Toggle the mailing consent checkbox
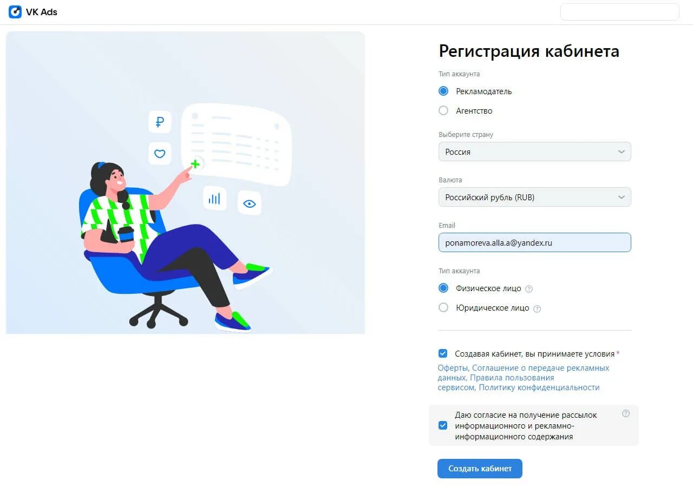 pos(443,425)
